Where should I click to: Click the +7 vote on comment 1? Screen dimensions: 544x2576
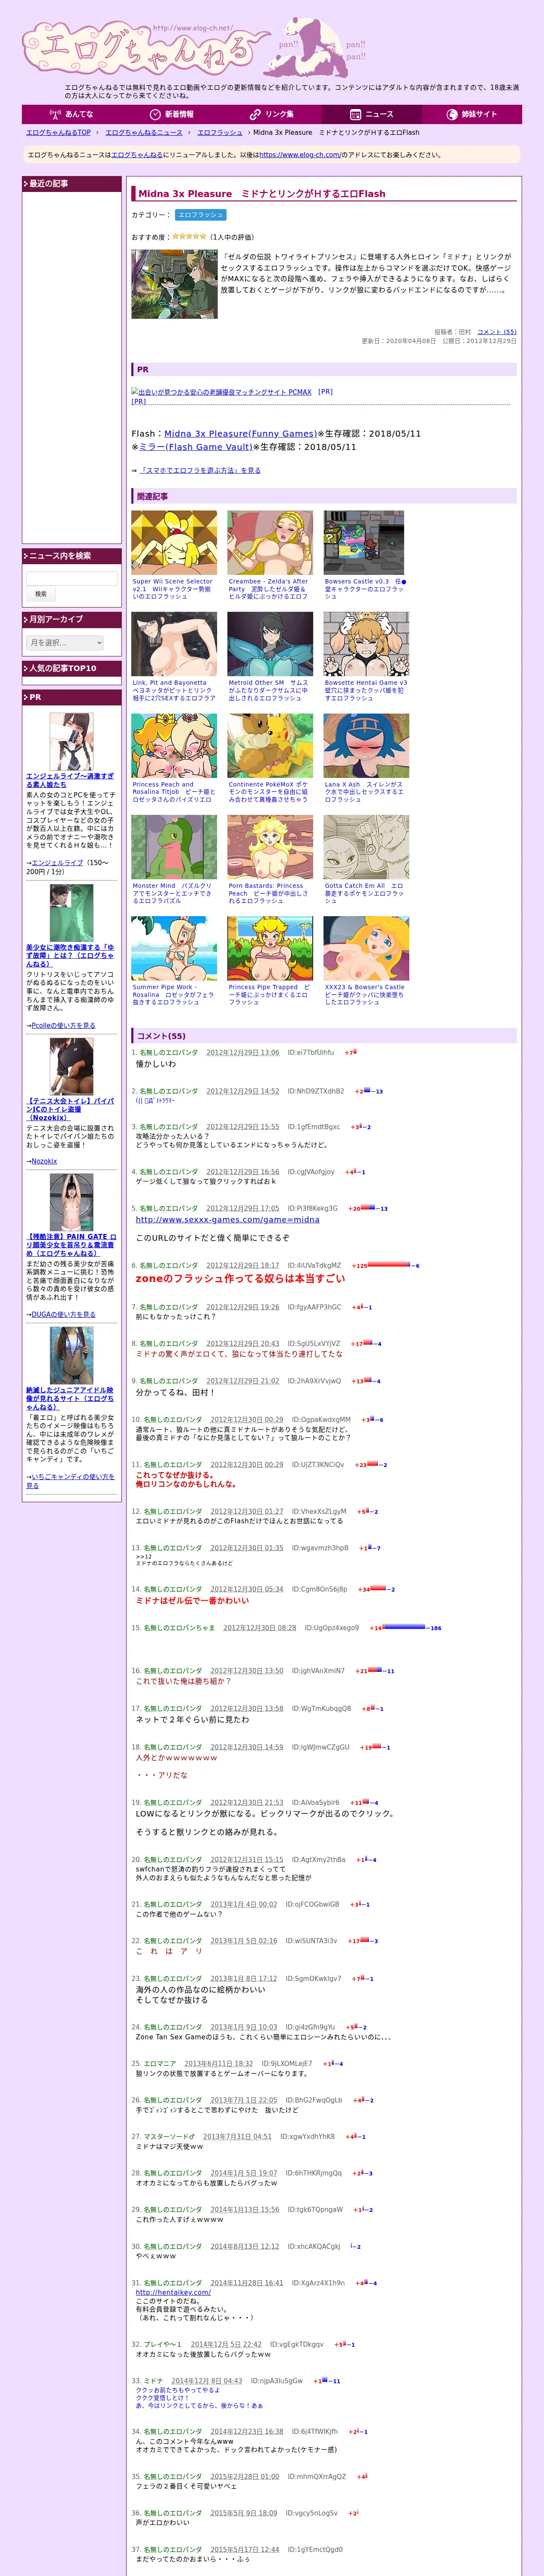click(349, 1053)
